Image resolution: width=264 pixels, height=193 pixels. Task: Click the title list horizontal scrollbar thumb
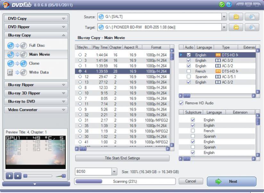83,149
